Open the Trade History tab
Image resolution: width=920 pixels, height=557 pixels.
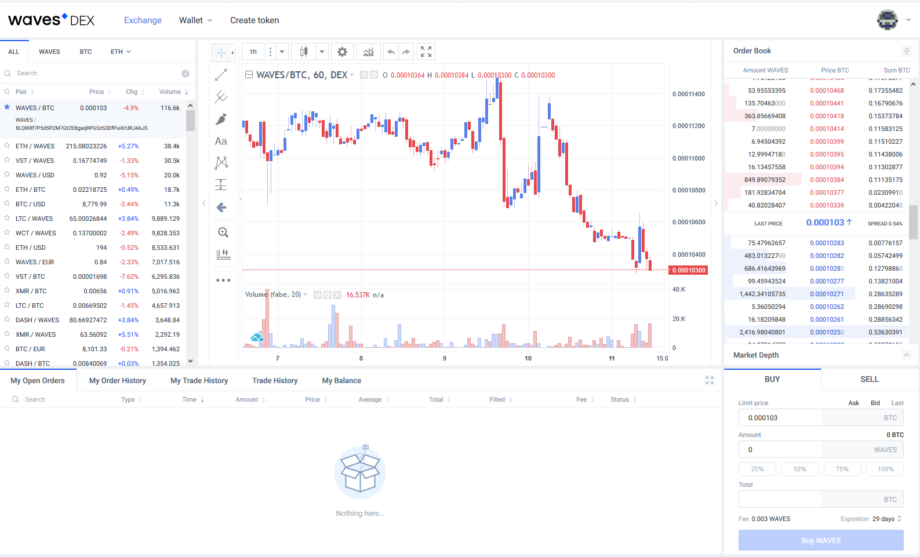(x=275, y=381)
